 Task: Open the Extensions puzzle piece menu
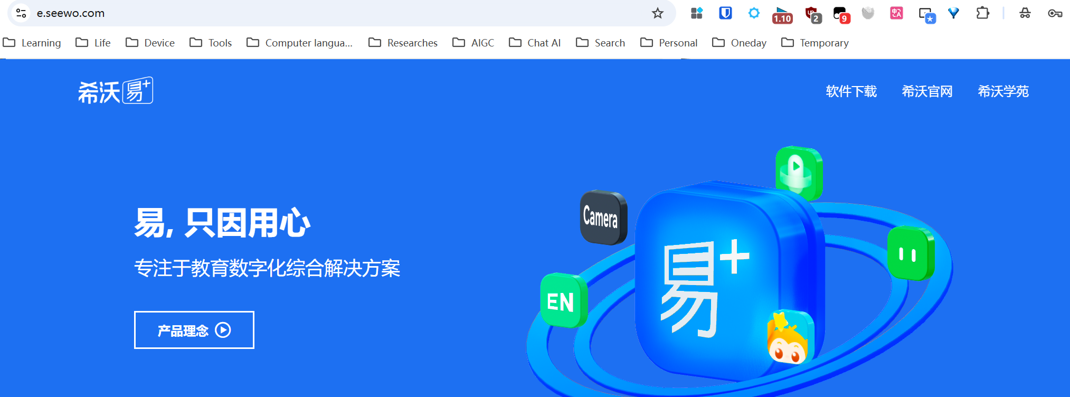click(x=982, y=13)
